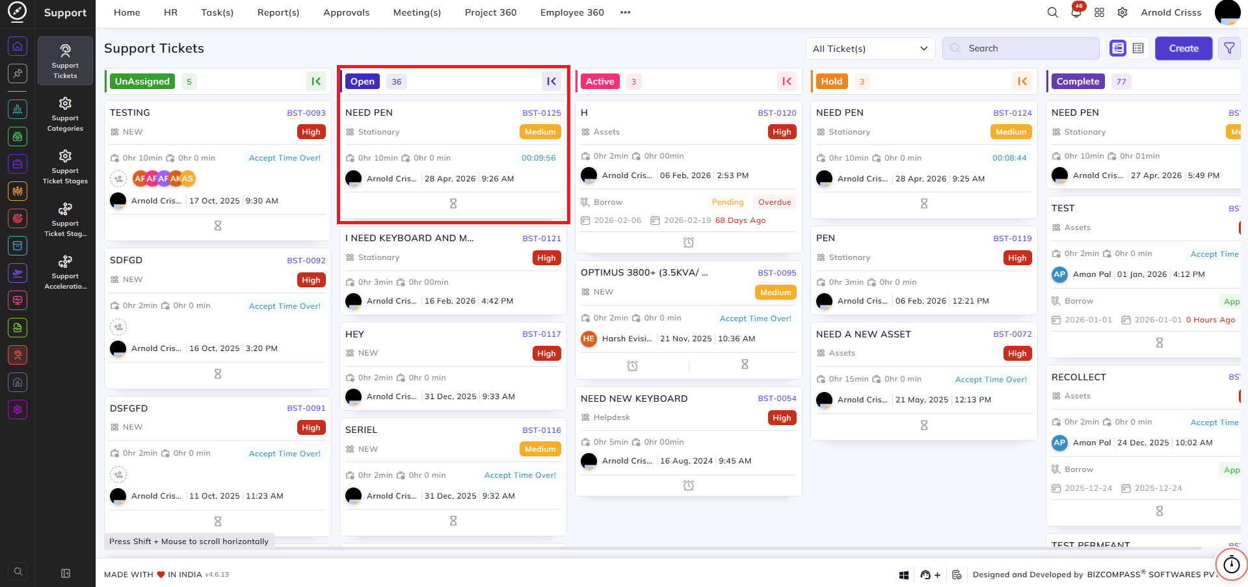1248x587 pixels.
Task: Click the floating timer clock icon
Action: [x=1231, y=564]
